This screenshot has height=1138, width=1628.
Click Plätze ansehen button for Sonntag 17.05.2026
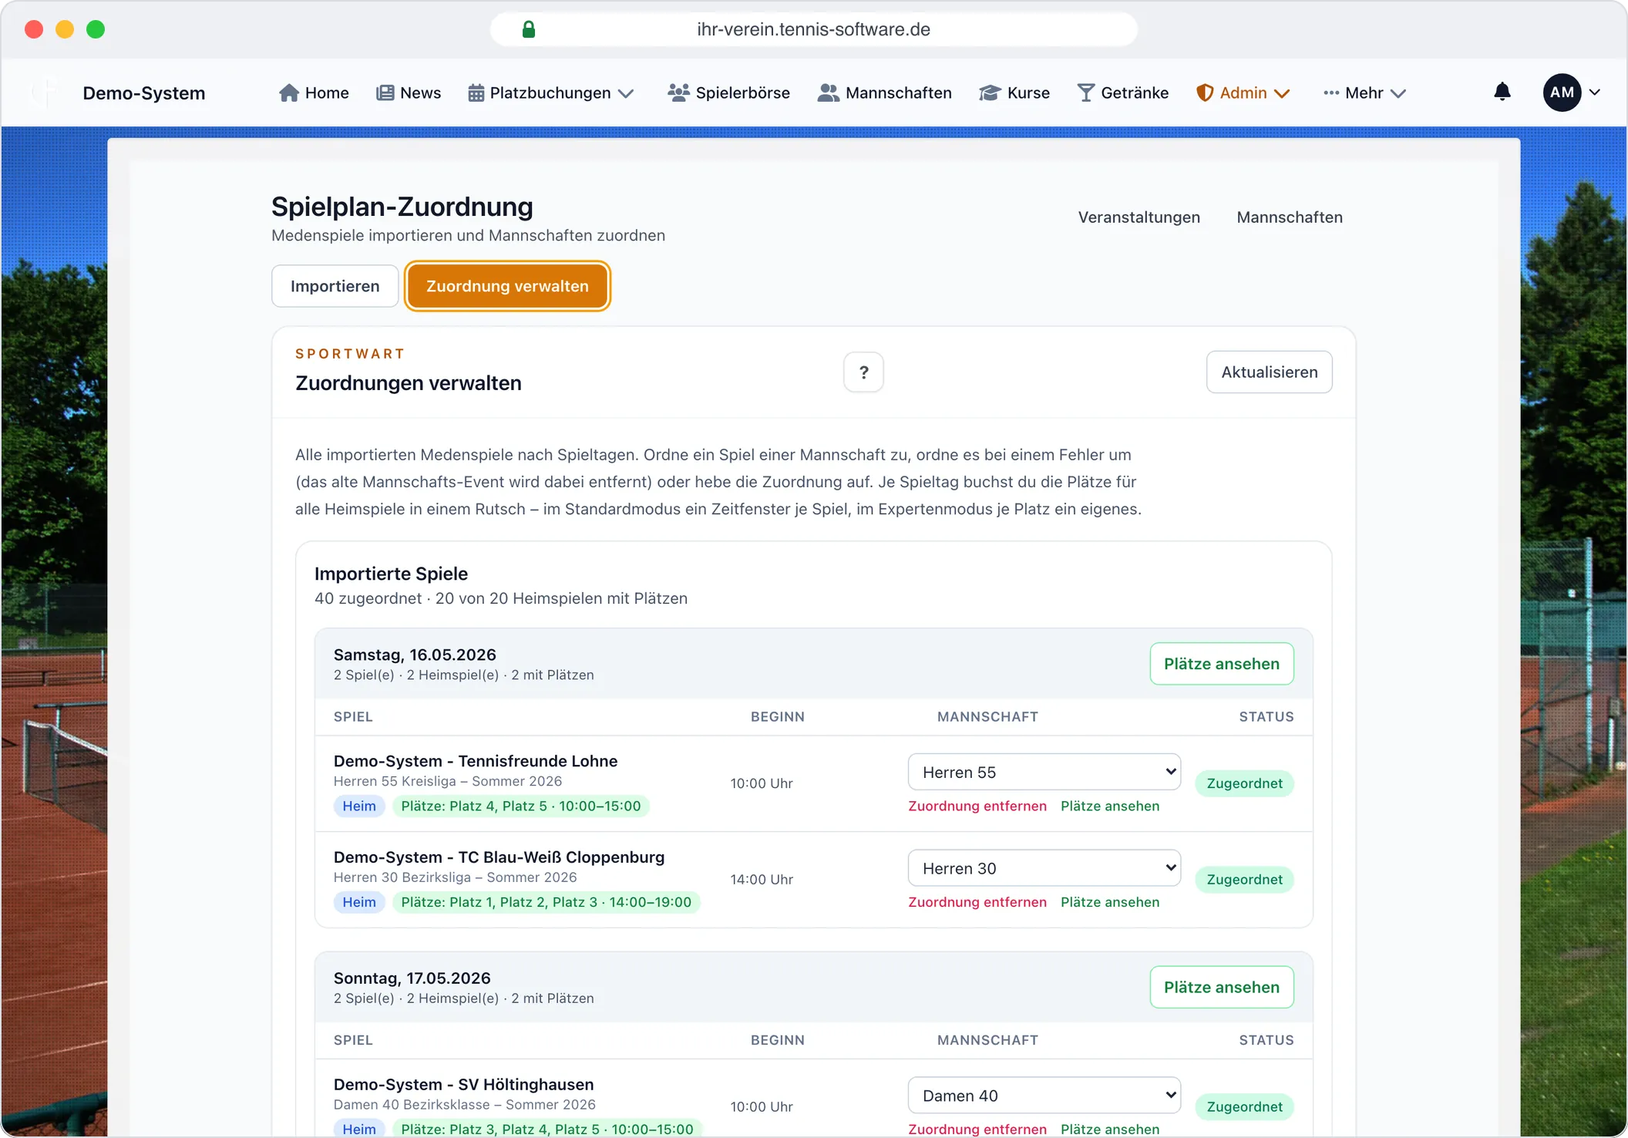pos(1222,987)
